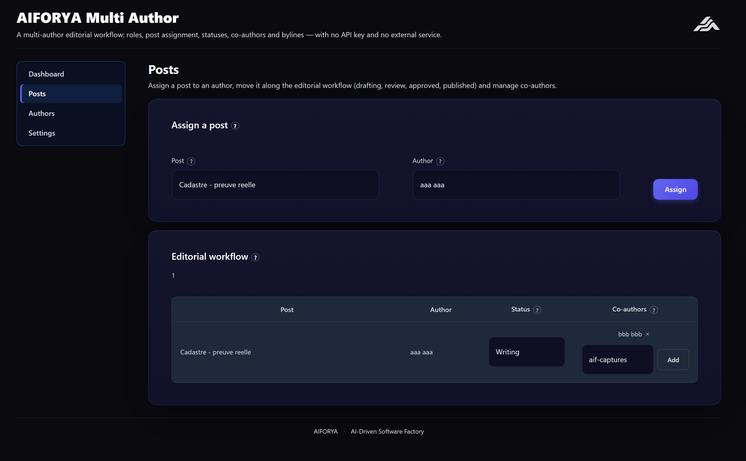Viewport: 746px width, 461px height.
Task: Click the Assign button
Action: [675, 189]
